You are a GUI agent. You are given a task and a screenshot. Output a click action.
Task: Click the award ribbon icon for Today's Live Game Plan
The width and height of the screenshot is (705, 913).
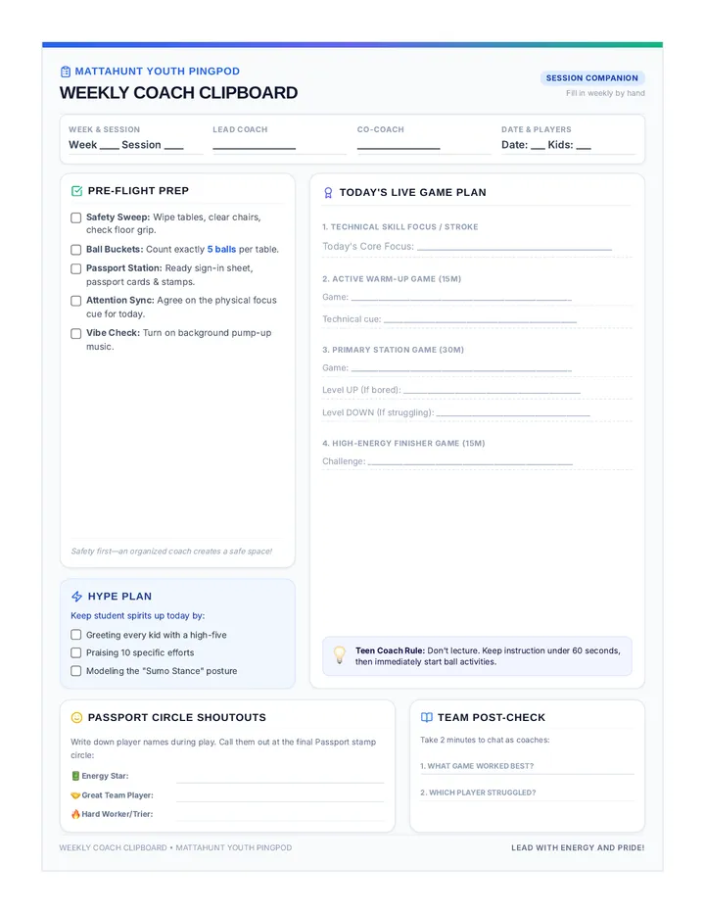click(x=328, y=193)
